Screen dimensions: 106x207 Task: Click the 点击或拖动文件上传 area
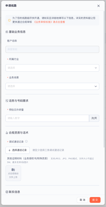pos(13,173)
